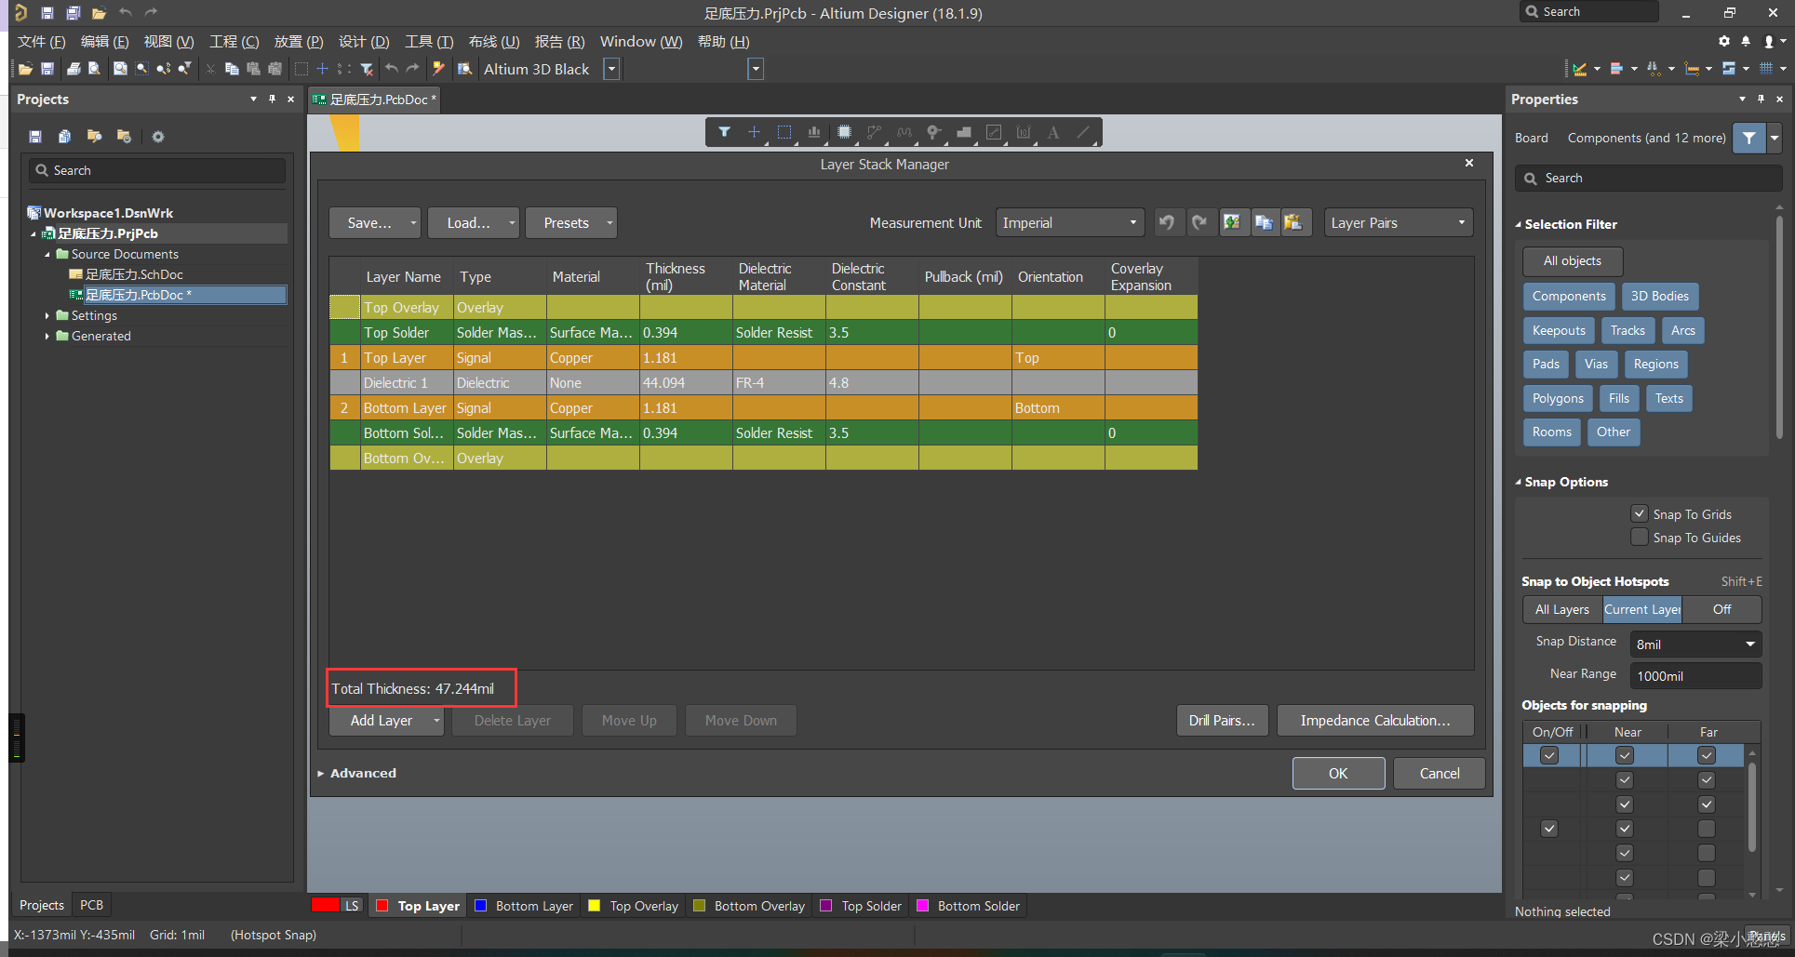Image resolution: width=1795 pixels, height=957 pixels.
Task: Enable the Snap To Guides checkbox
Action: (1640, 538)
